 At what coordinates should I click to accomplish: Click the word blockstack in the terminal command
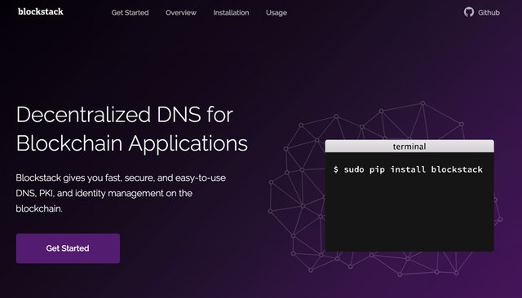coord(457,169)
